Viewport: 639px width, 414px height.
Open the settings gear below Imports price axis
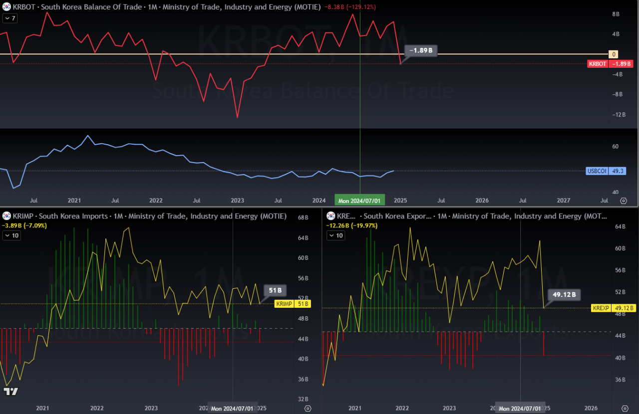coord(308,408)
